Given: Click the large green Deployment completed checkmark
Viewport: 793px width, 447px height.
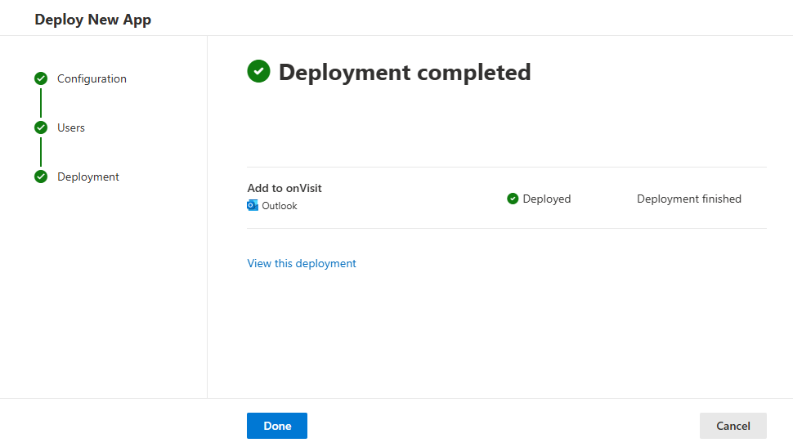Looking at the screenshot, I should (x=258, y=71).
